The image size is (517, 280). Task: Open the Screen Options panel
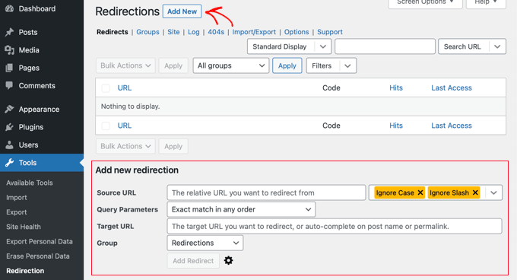425,2
